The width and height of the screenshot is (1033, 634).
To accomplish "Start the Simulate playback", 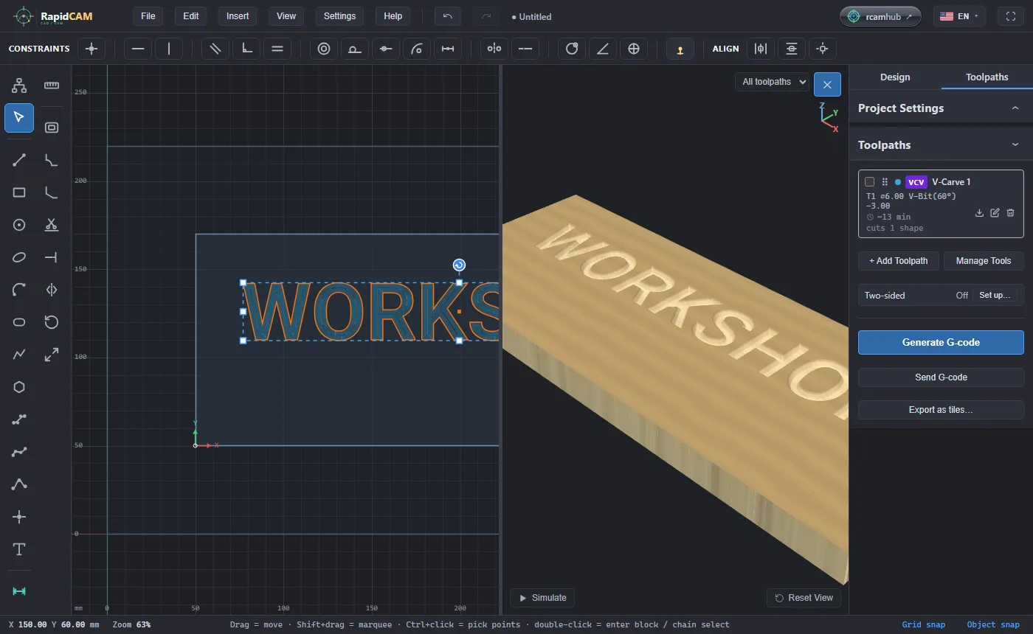I will coord(542,598).
